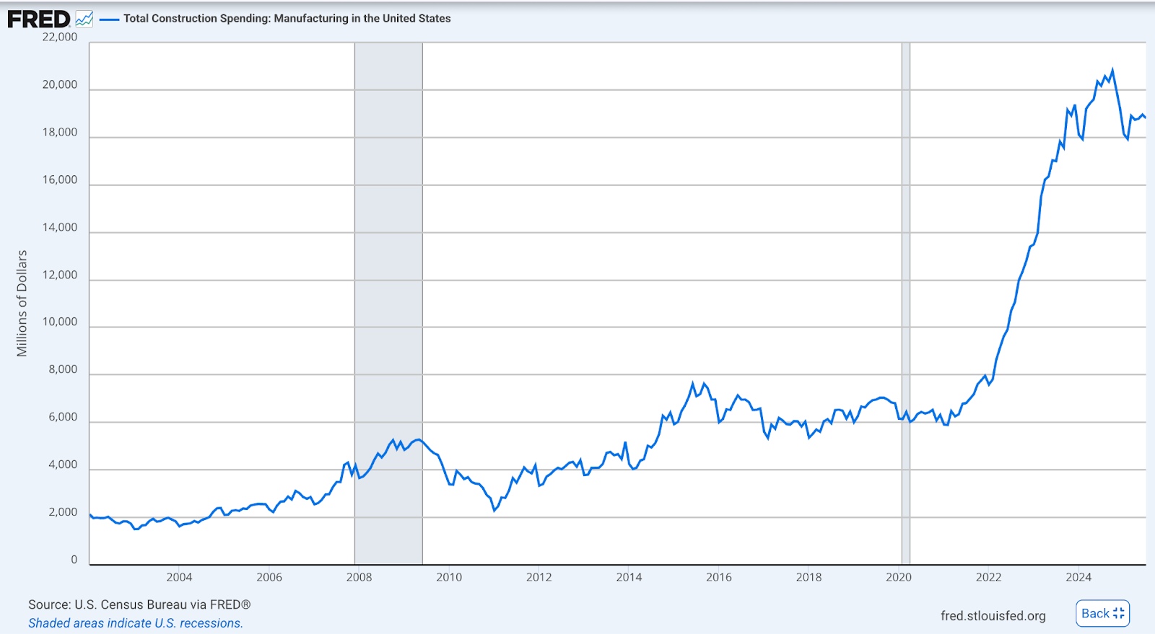Select the 2012 x-axis label
The height and width of the screenshot is (634, 1155).
tap(539, 577)
